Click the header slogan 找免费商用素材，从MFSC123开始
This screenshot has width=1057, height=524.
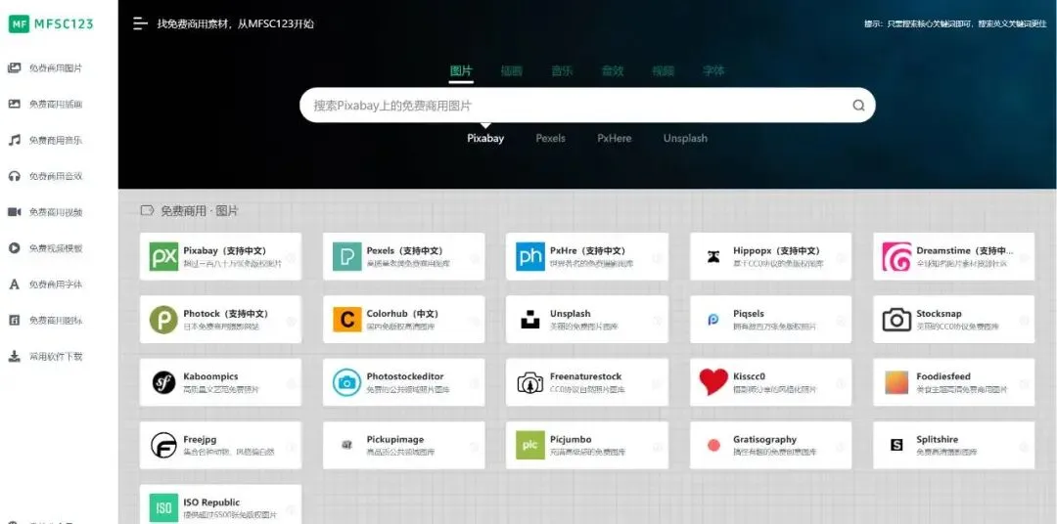point(235,23)
